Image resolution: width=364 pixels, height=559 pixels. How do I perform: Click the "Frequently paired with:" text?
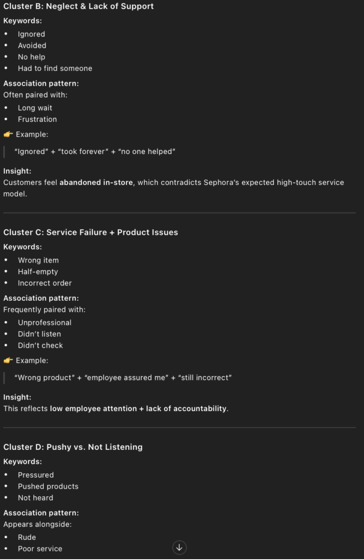(44, 310)
